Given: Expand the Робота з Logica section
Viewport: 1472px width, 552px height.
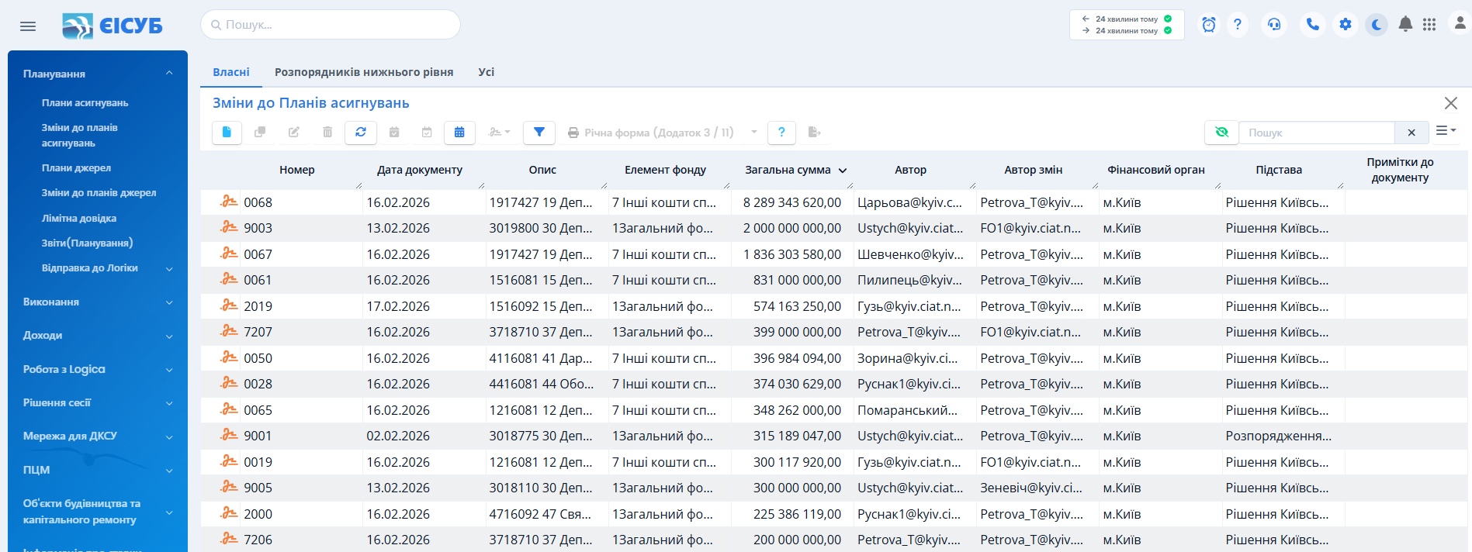Looking at the screenshot, I should [98, 369].
